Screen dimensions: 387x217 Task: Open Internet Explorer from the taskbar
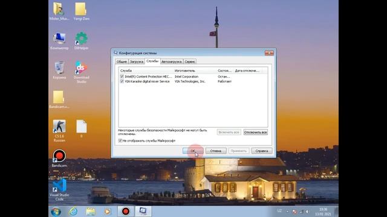click(73, 212)
